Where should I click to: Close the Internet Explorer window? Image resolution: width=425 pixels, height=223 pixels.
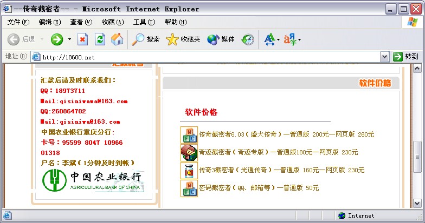pos(415,9)
